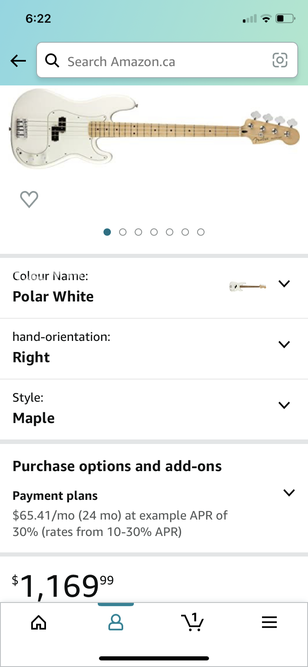Open the hamburger menu tab

coord(269,623)
